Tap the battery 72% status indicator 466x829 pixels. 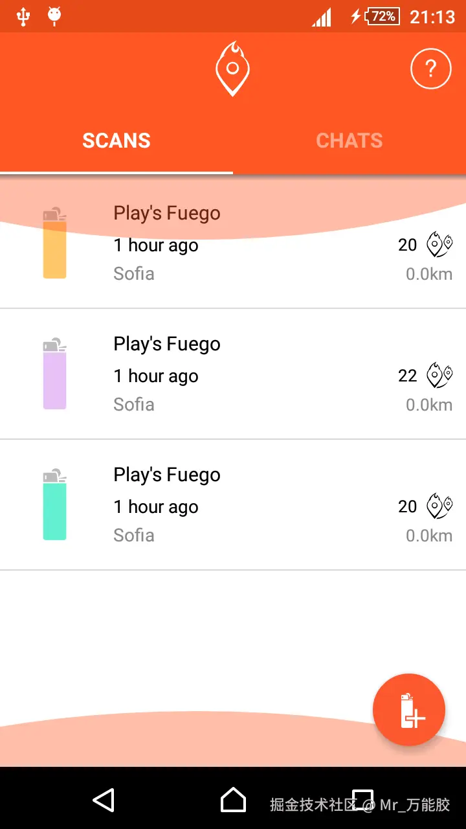pos(383,16)
